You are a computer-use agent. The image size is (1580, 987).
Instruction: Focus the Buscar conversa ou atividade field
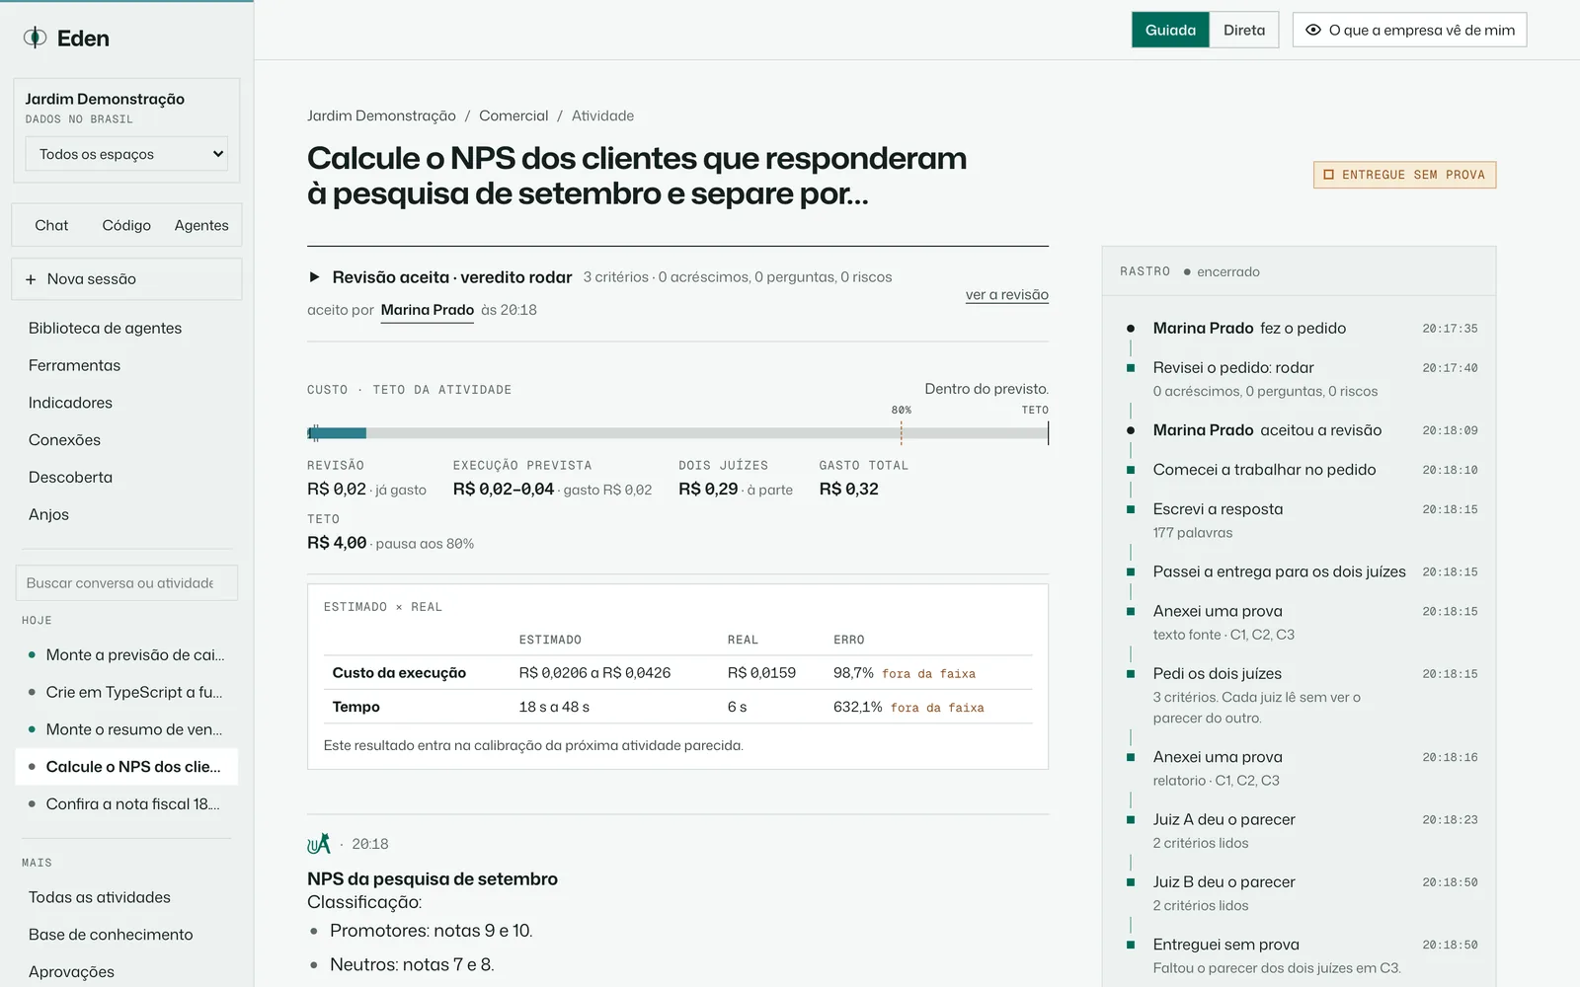(x=126, y=583)
